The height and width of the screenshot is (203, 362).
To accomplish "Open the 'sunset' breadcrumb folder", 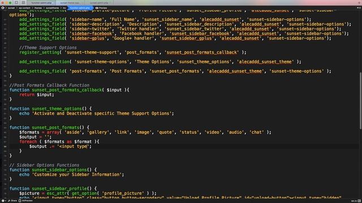I will click(x=11, y=8).
